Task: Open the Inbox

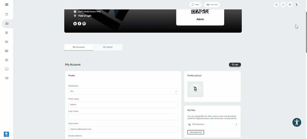Action: (x=195, y=5)
